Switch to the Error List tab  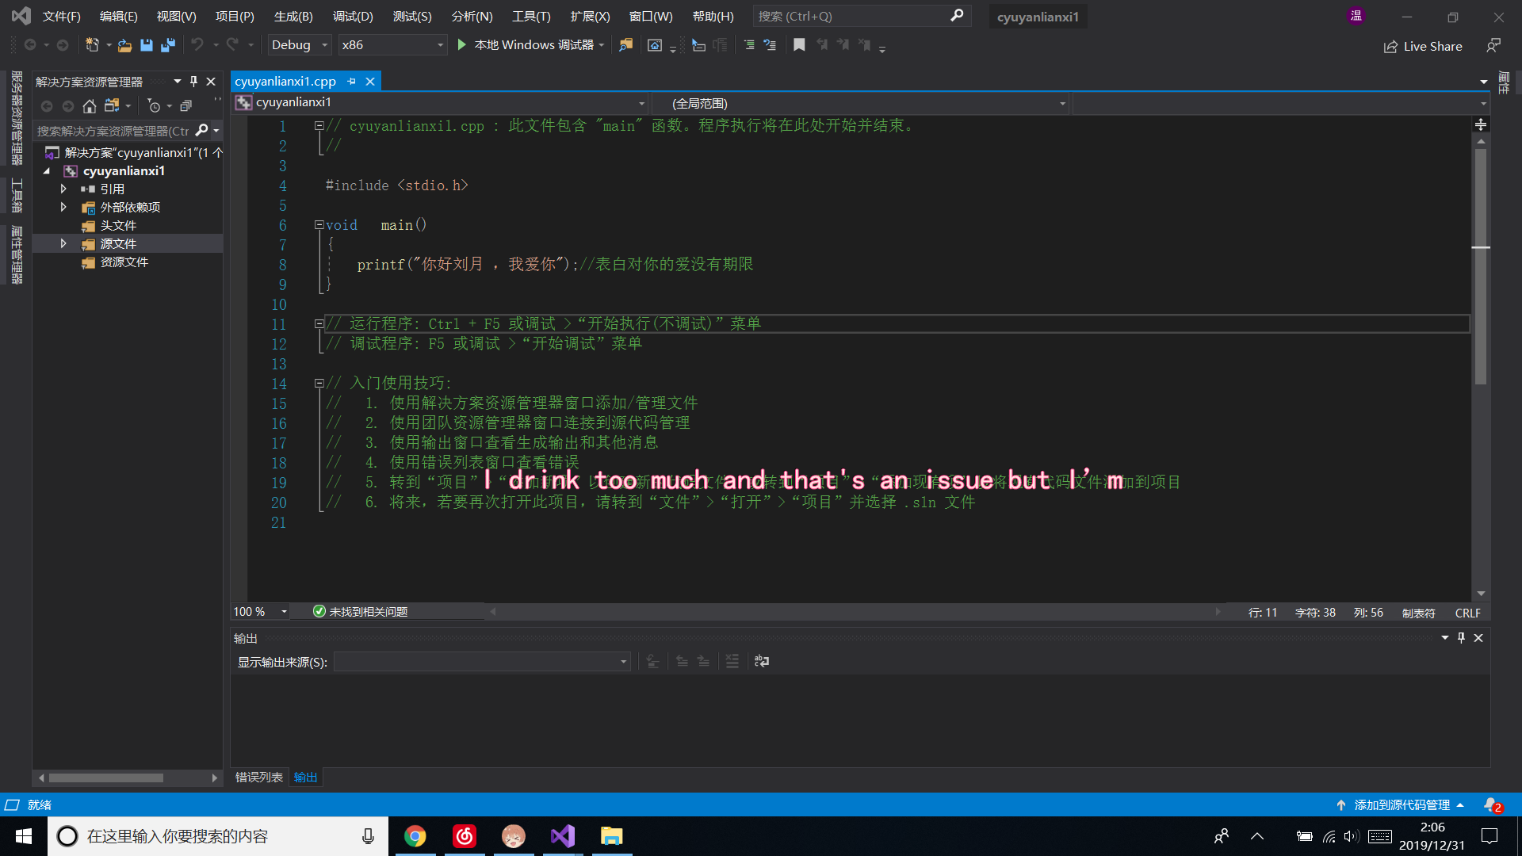pyautogui.click(x=259, y=777)
